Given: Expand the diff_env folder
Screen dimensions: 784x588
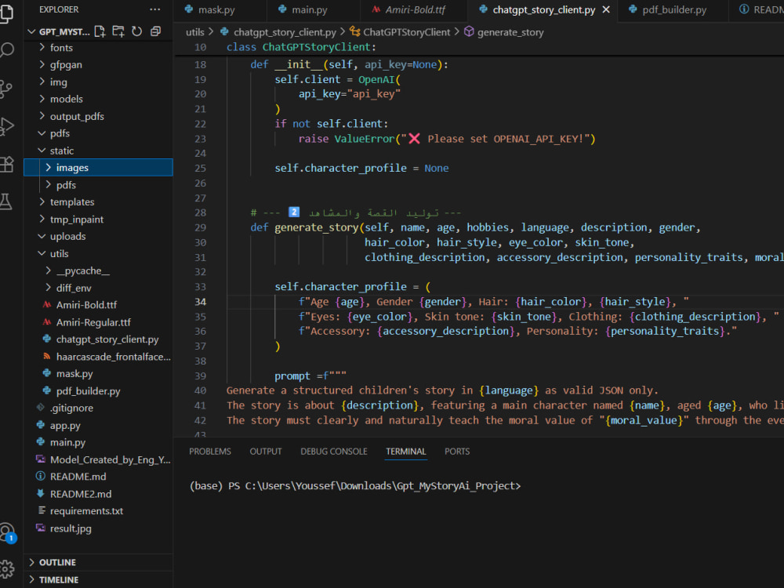Looking at the screenshot, I should [x=99, y=288].
